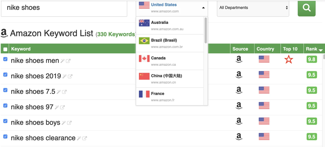Screen dimensions: 325x147
Task: Click Amazon source icon in nike shoes 97 row
Action: click(x=239, y=105)
